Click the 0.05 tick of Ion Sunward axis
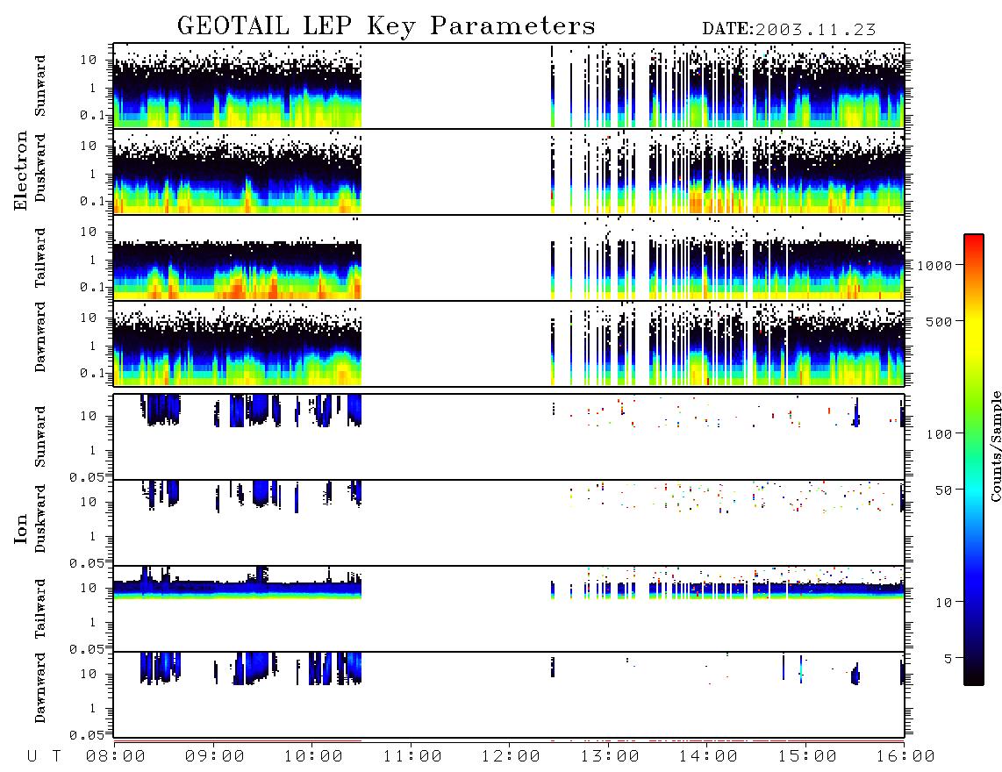The image size is (1002, 772). tap(86, 476)
